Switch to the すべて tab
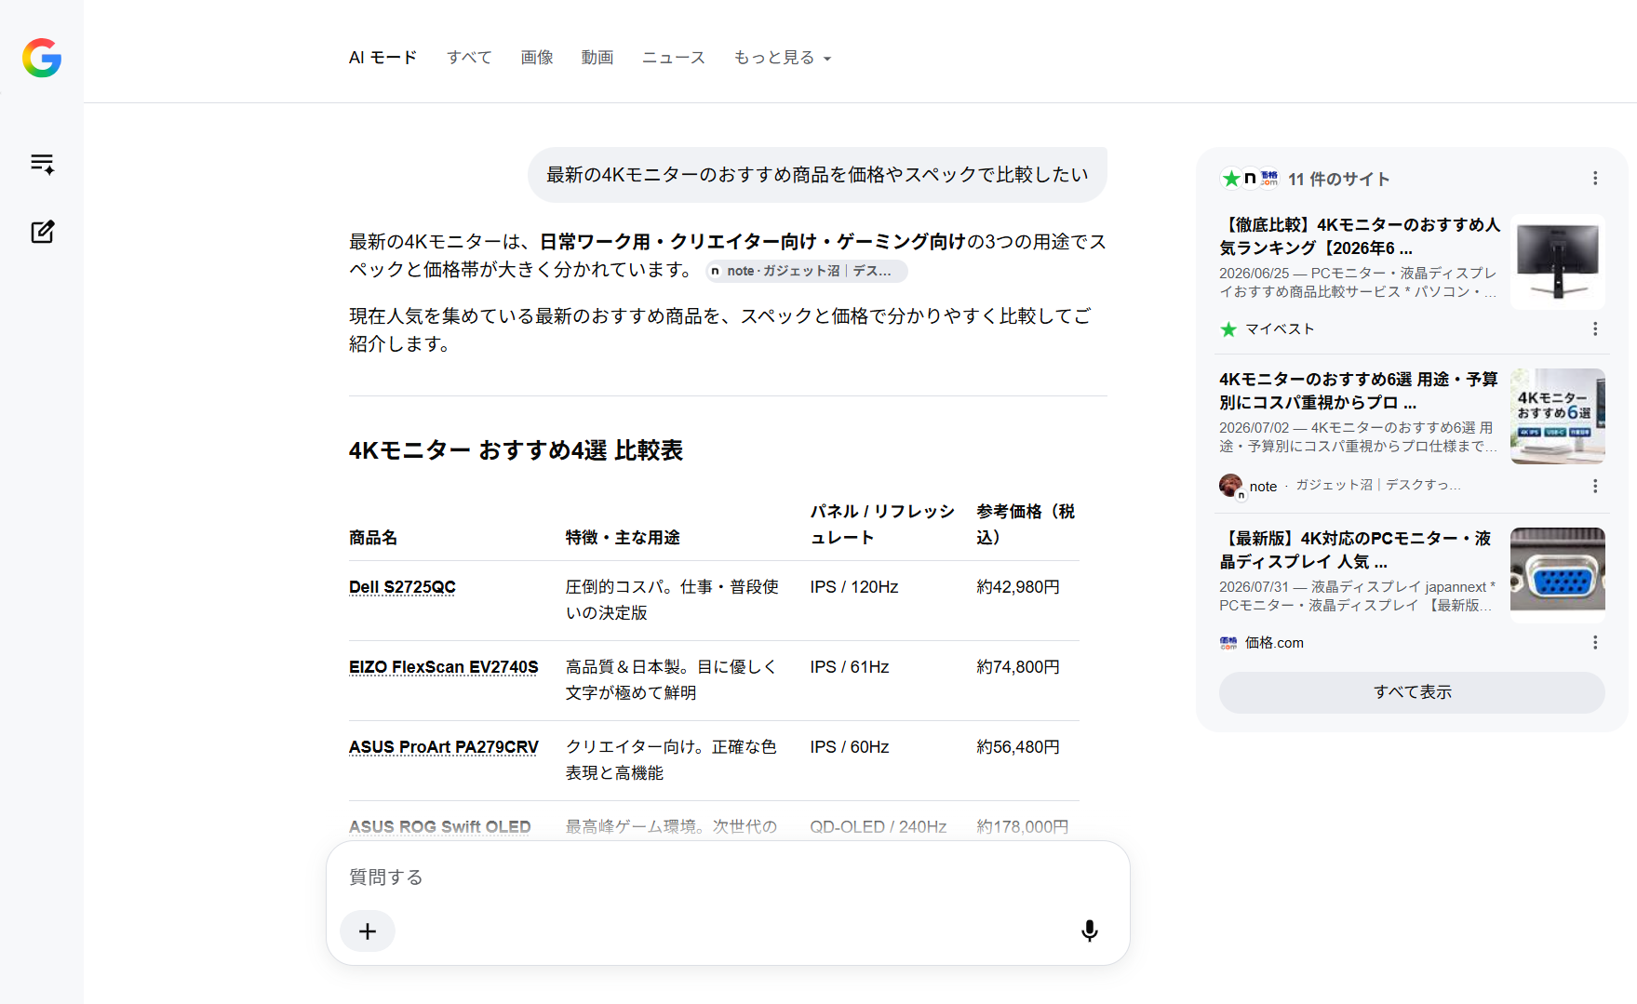The width and height of the screenshot is (1637, 1004). 469,58
